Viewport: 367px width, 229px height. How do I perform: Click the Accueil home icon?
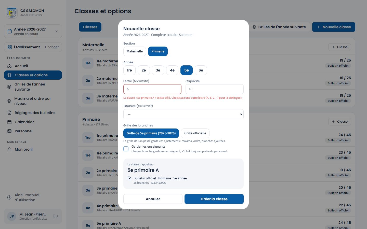point(9,66)
